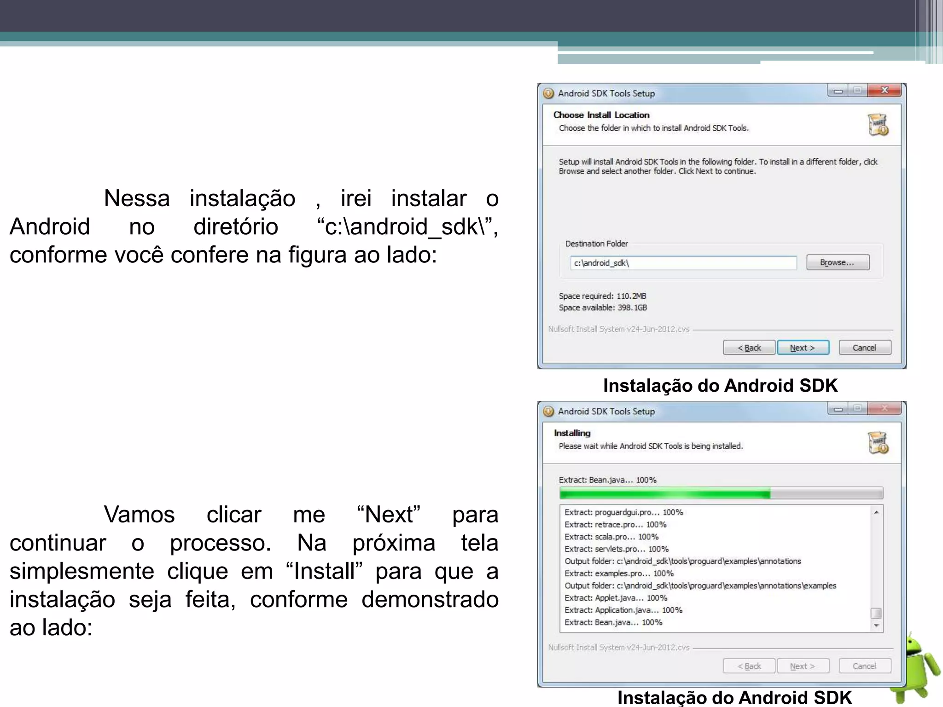Click greyed-out Next button in Installing dialog

[x=803, y=666]
